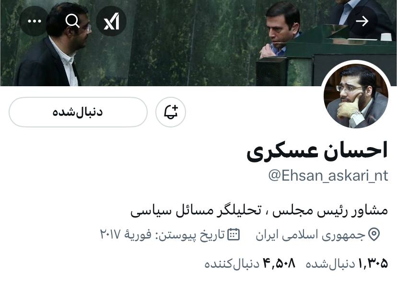Screen dimensions: 397x286
Task: Tap the location text جمهوری اسلامی ایران
Action: [x=310, y=235]
